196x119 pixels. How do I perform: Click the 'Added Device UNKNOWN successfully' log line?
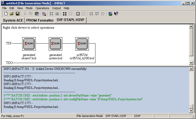click(45, 69)
